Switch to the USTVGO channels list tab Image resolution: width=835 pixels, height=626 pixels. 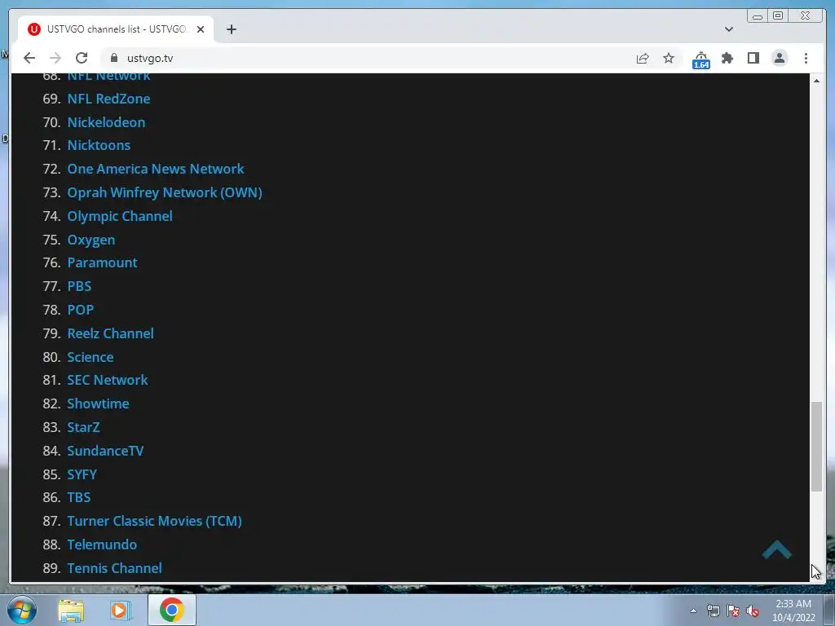click(116, 29)
